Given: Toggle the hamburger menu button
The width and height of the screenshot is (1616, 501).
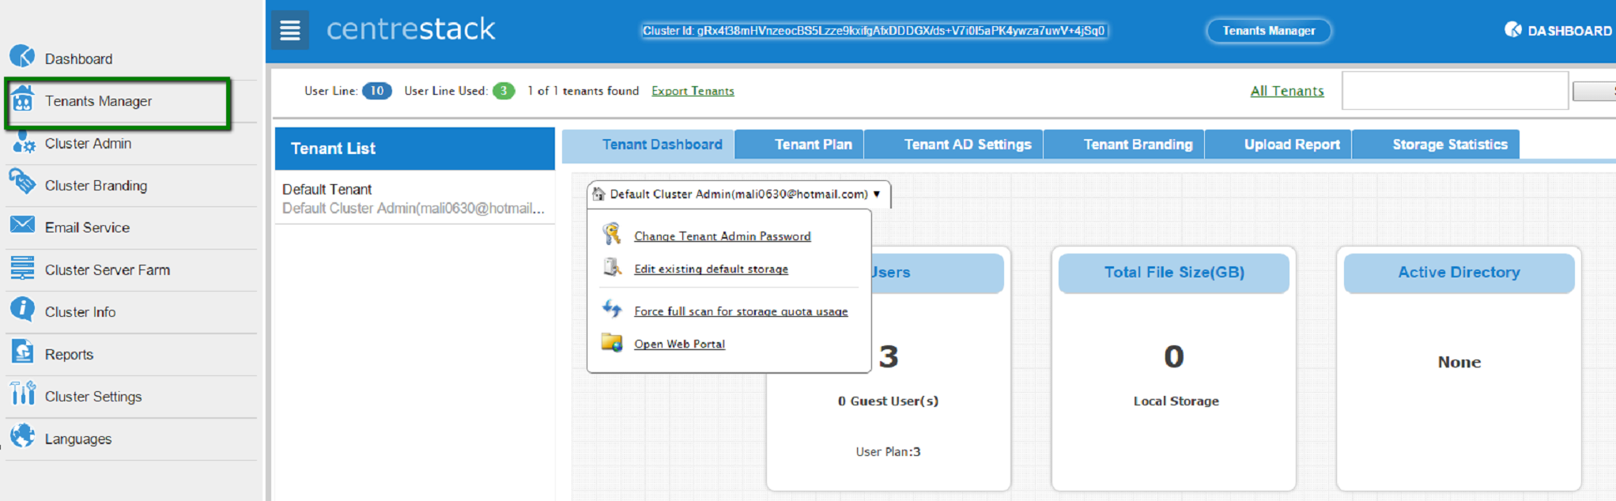Looking at the screenshot, I should [290, 30].
